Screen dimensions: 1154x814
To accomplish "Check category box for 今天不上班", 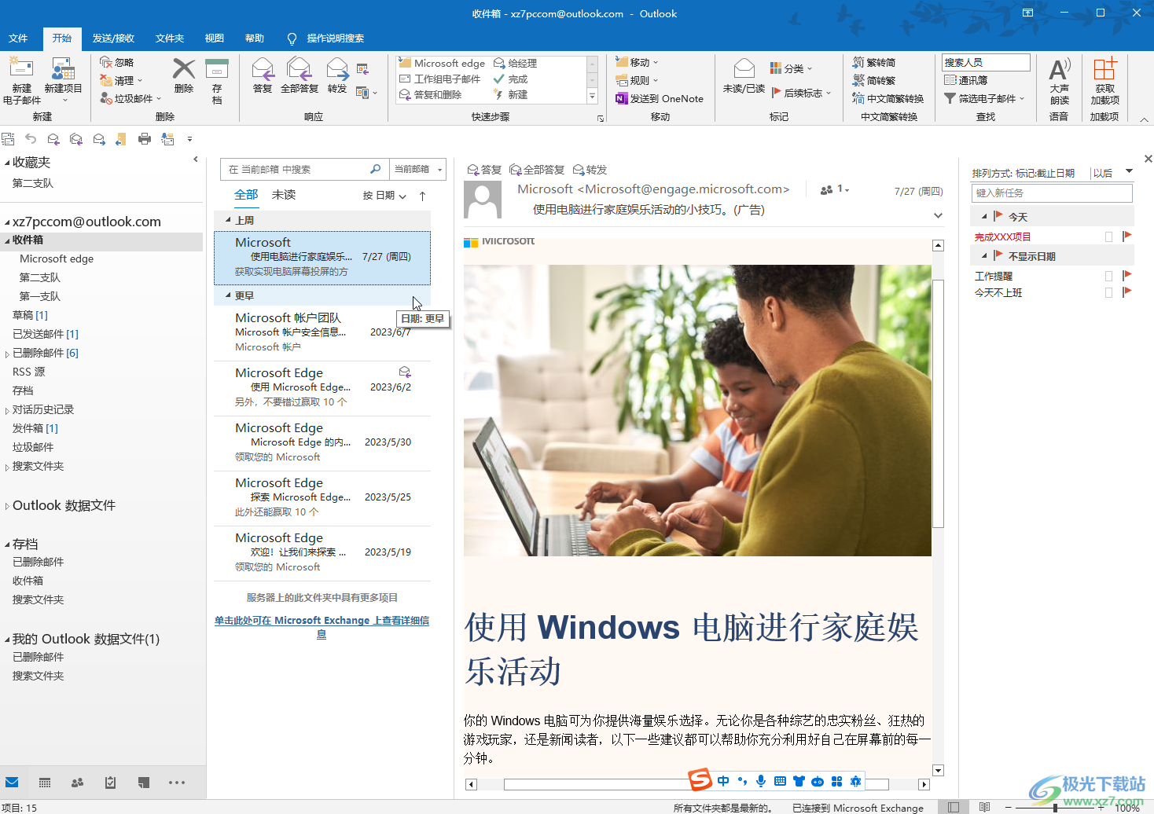I will [1108, 292].
